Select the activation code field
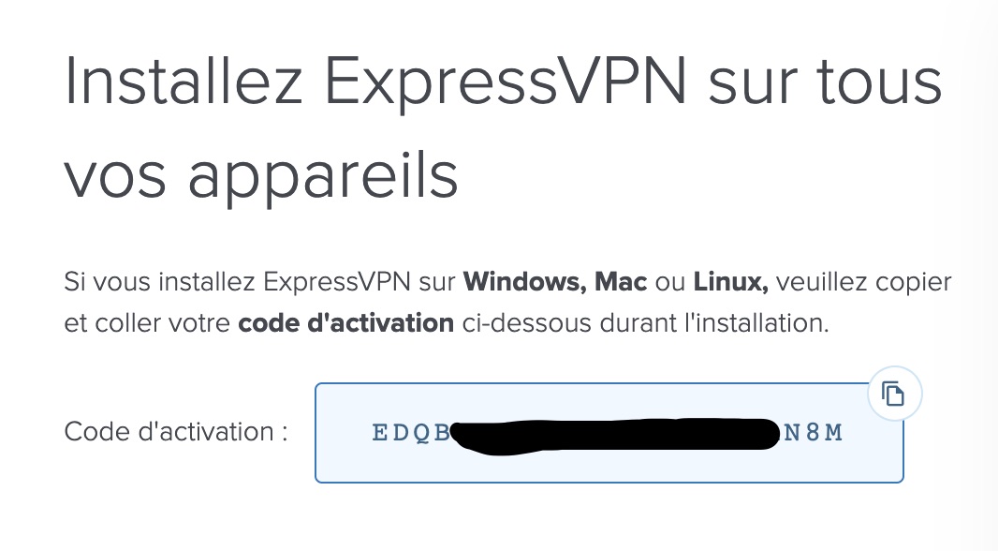Screen dimensions: 998x551 (609, 433)
